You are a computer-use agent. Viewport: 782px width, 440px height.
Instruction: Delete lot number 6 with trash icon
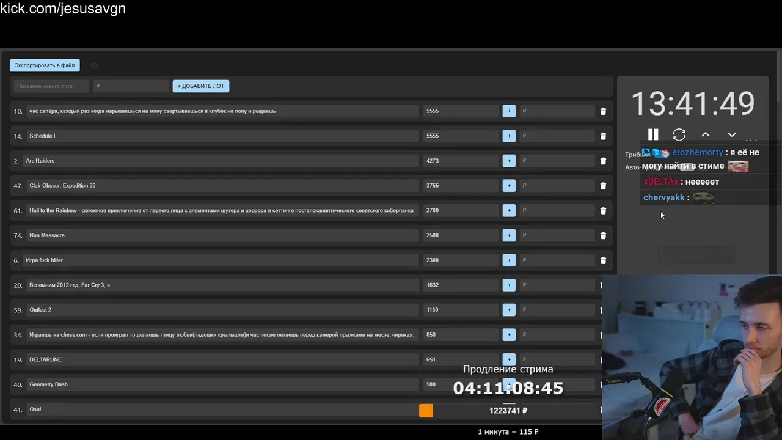coord(603,260)
